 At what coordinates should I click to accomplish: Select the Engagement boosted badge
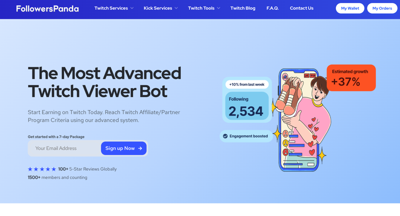point(246,136)
